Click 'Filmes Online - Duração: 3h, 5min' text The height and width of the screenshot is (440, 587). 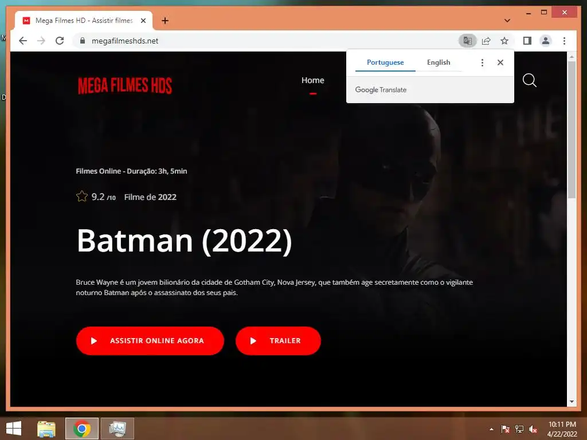[x=131, y=171]
